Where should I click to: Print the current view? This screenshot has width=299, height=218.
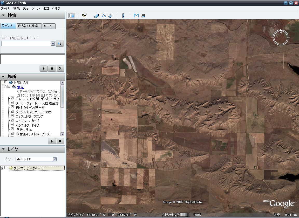click(143, 16)
